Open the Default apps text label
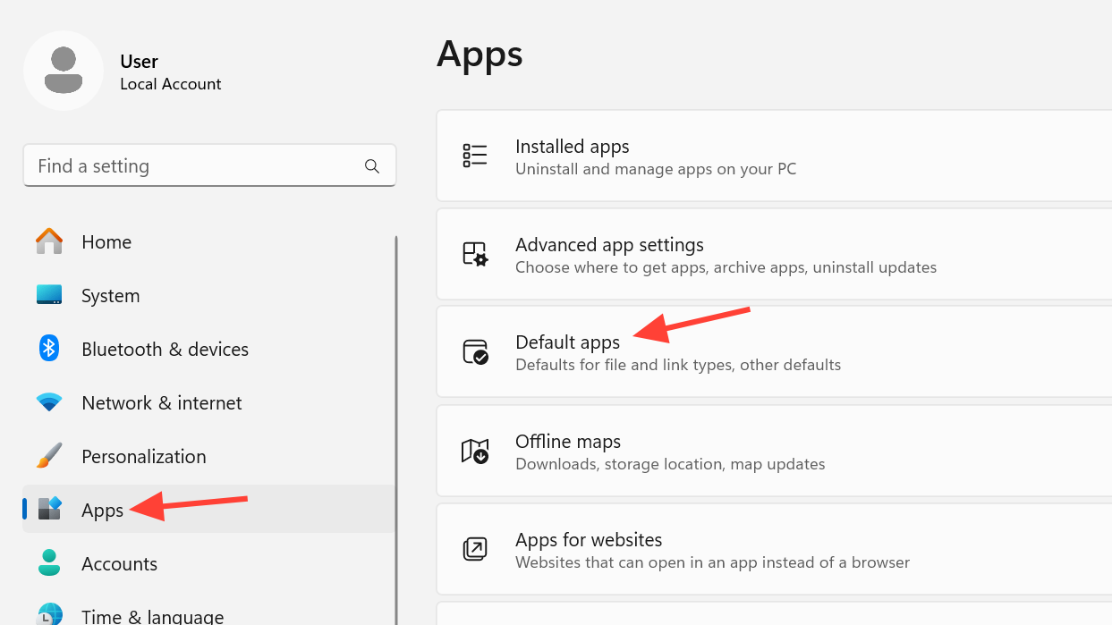1112x625 pixels. tap(567, 342)
